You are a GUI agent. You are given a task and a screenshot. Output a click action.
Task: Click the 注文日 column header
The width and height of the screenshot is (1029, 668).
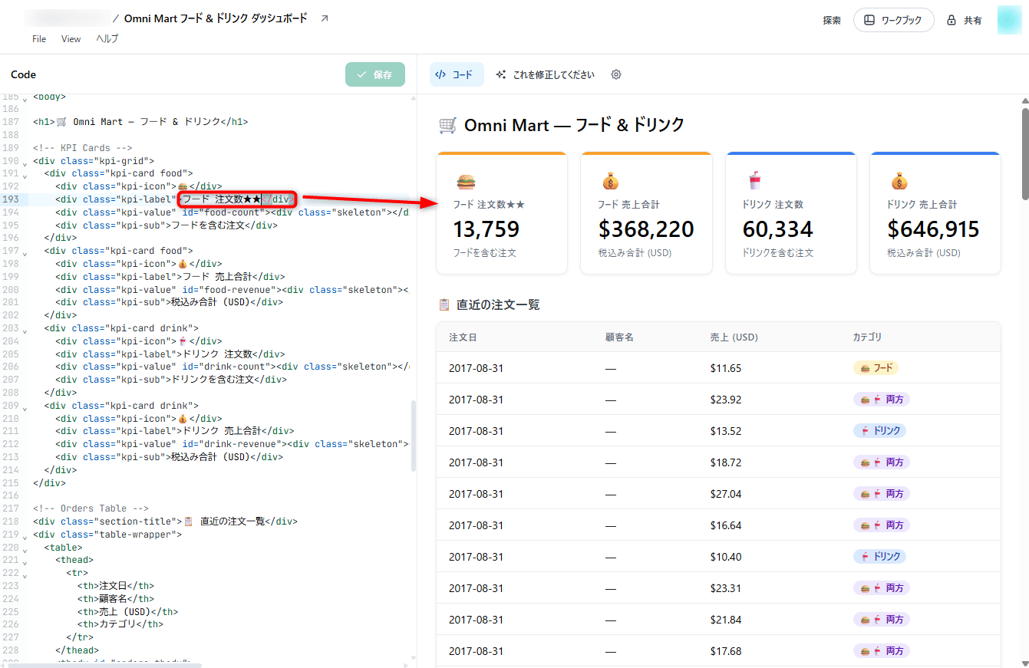(x=463, y=337)
